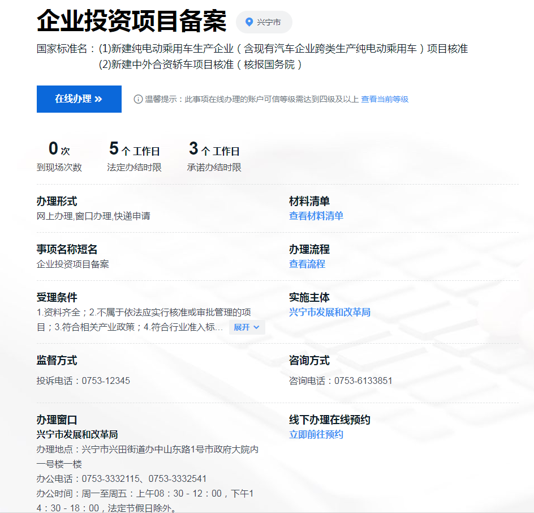The width and height of the screenshot is (534, 513).
Task: Open the 查看流程 link under 办理流程
Action: pos(307,264)
